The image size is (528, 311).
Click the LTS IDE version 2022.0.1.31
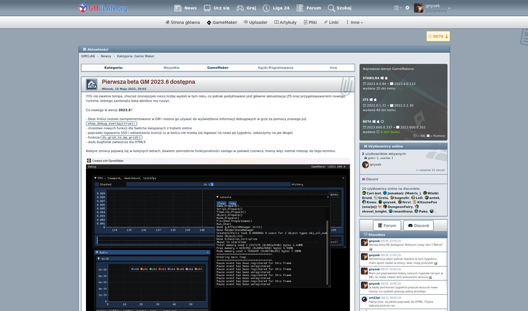(x=376, y=106)
